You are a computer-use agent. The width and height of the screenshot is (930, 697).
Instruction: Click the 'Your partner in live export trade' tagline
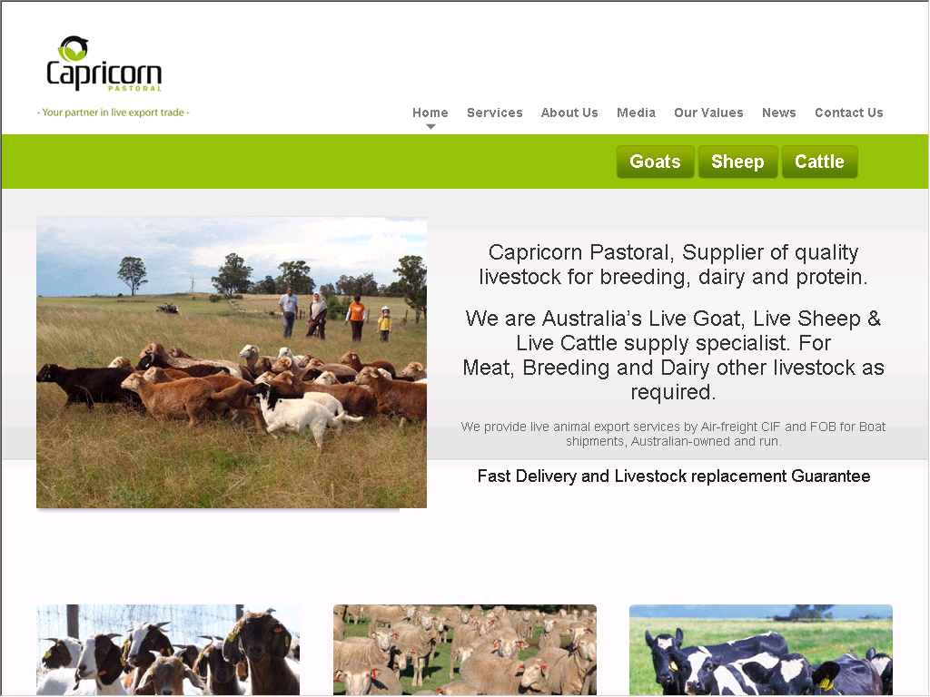[x=114, y=112]
